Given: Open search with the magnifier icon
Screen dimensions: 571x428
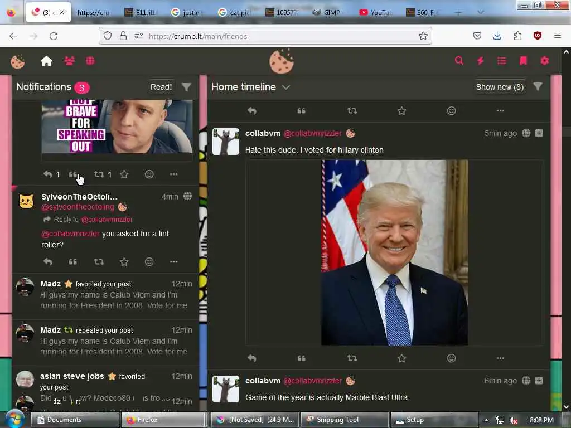Looking at the screenshot, I should pos(459,61).
